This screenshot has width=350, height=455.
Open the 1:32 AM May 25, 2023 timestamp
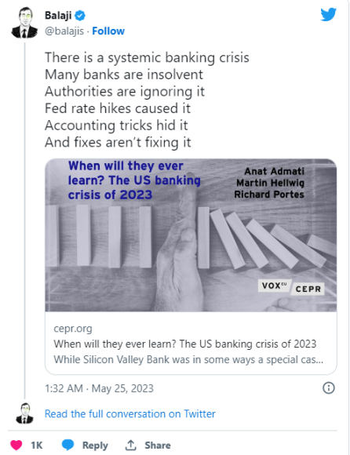[99, 388]
